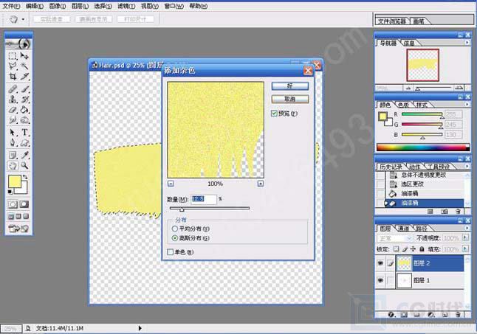
Task: Expand the layer opacity 不透明度 dropdown
Action: (x=467, y=239)
